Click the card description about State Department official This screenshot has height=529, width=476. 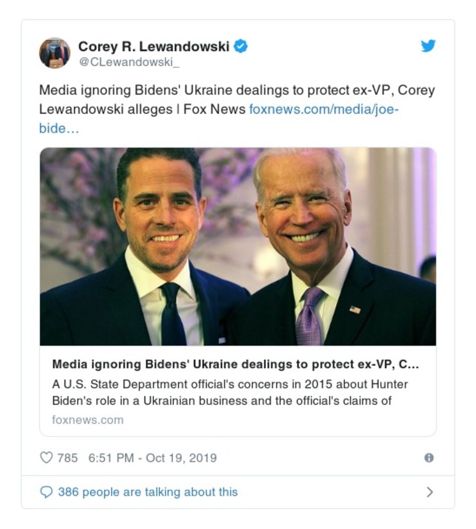(230, 383)
